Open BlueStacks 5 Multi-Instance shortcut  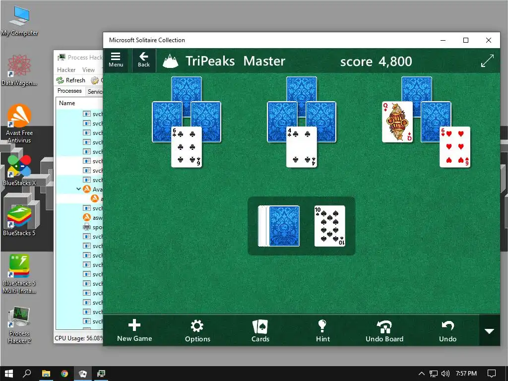(x=19, y=274)
